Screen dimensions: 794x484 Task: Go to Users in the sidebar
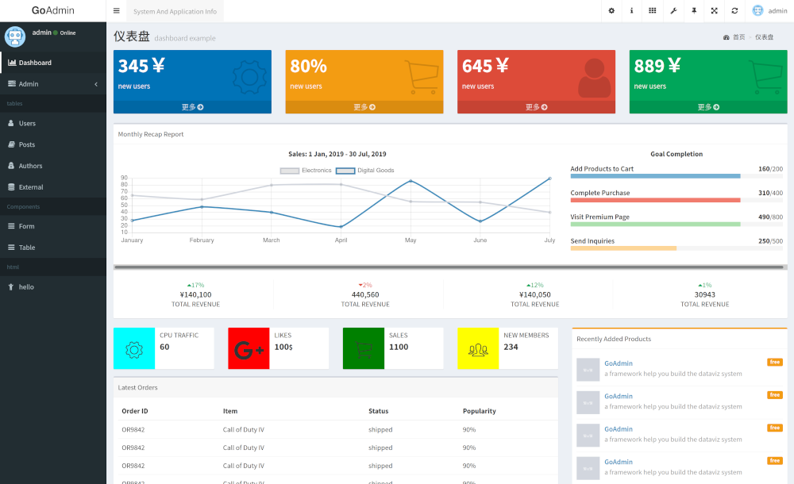pyautogui.click(x=27, y=124)
